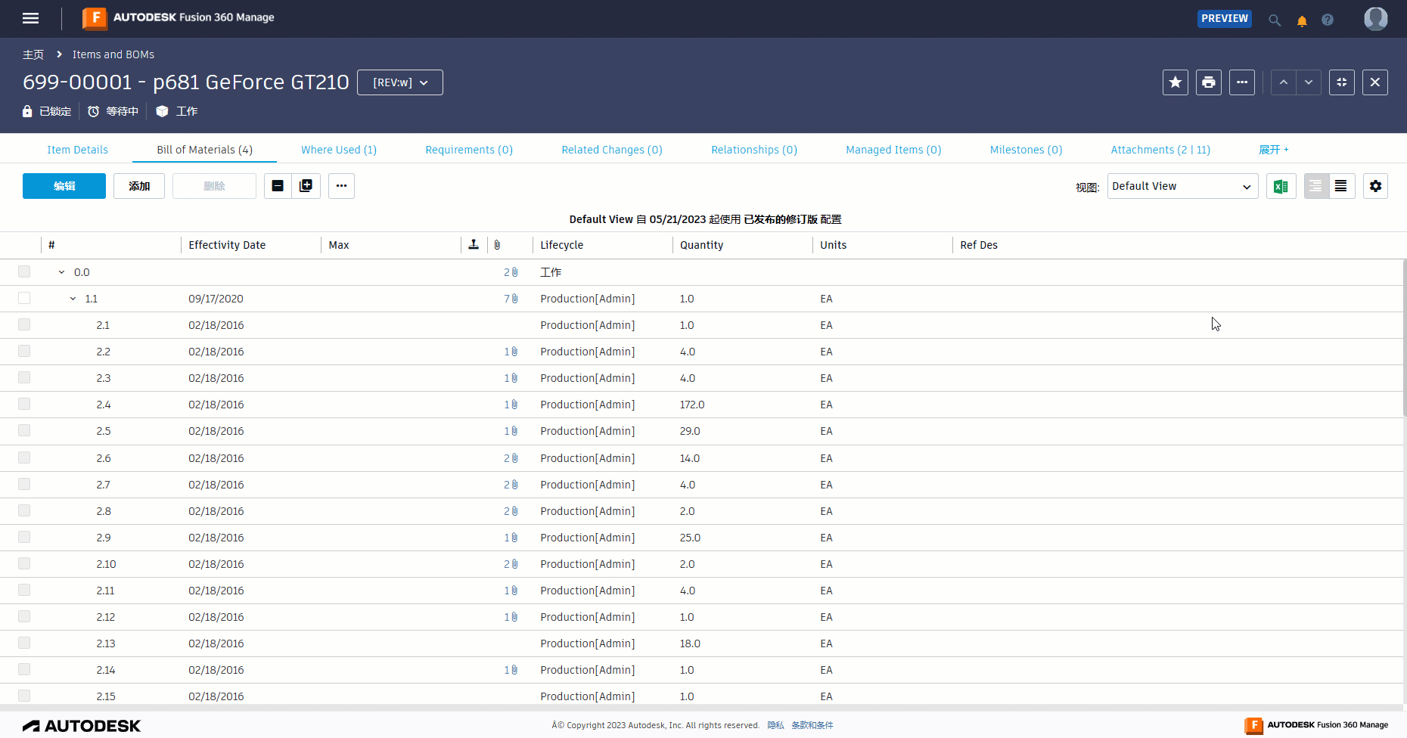Screen dimensions: 1407x738
Task: Open the hamburger navigation menu
Action: [x=30, y=18]
